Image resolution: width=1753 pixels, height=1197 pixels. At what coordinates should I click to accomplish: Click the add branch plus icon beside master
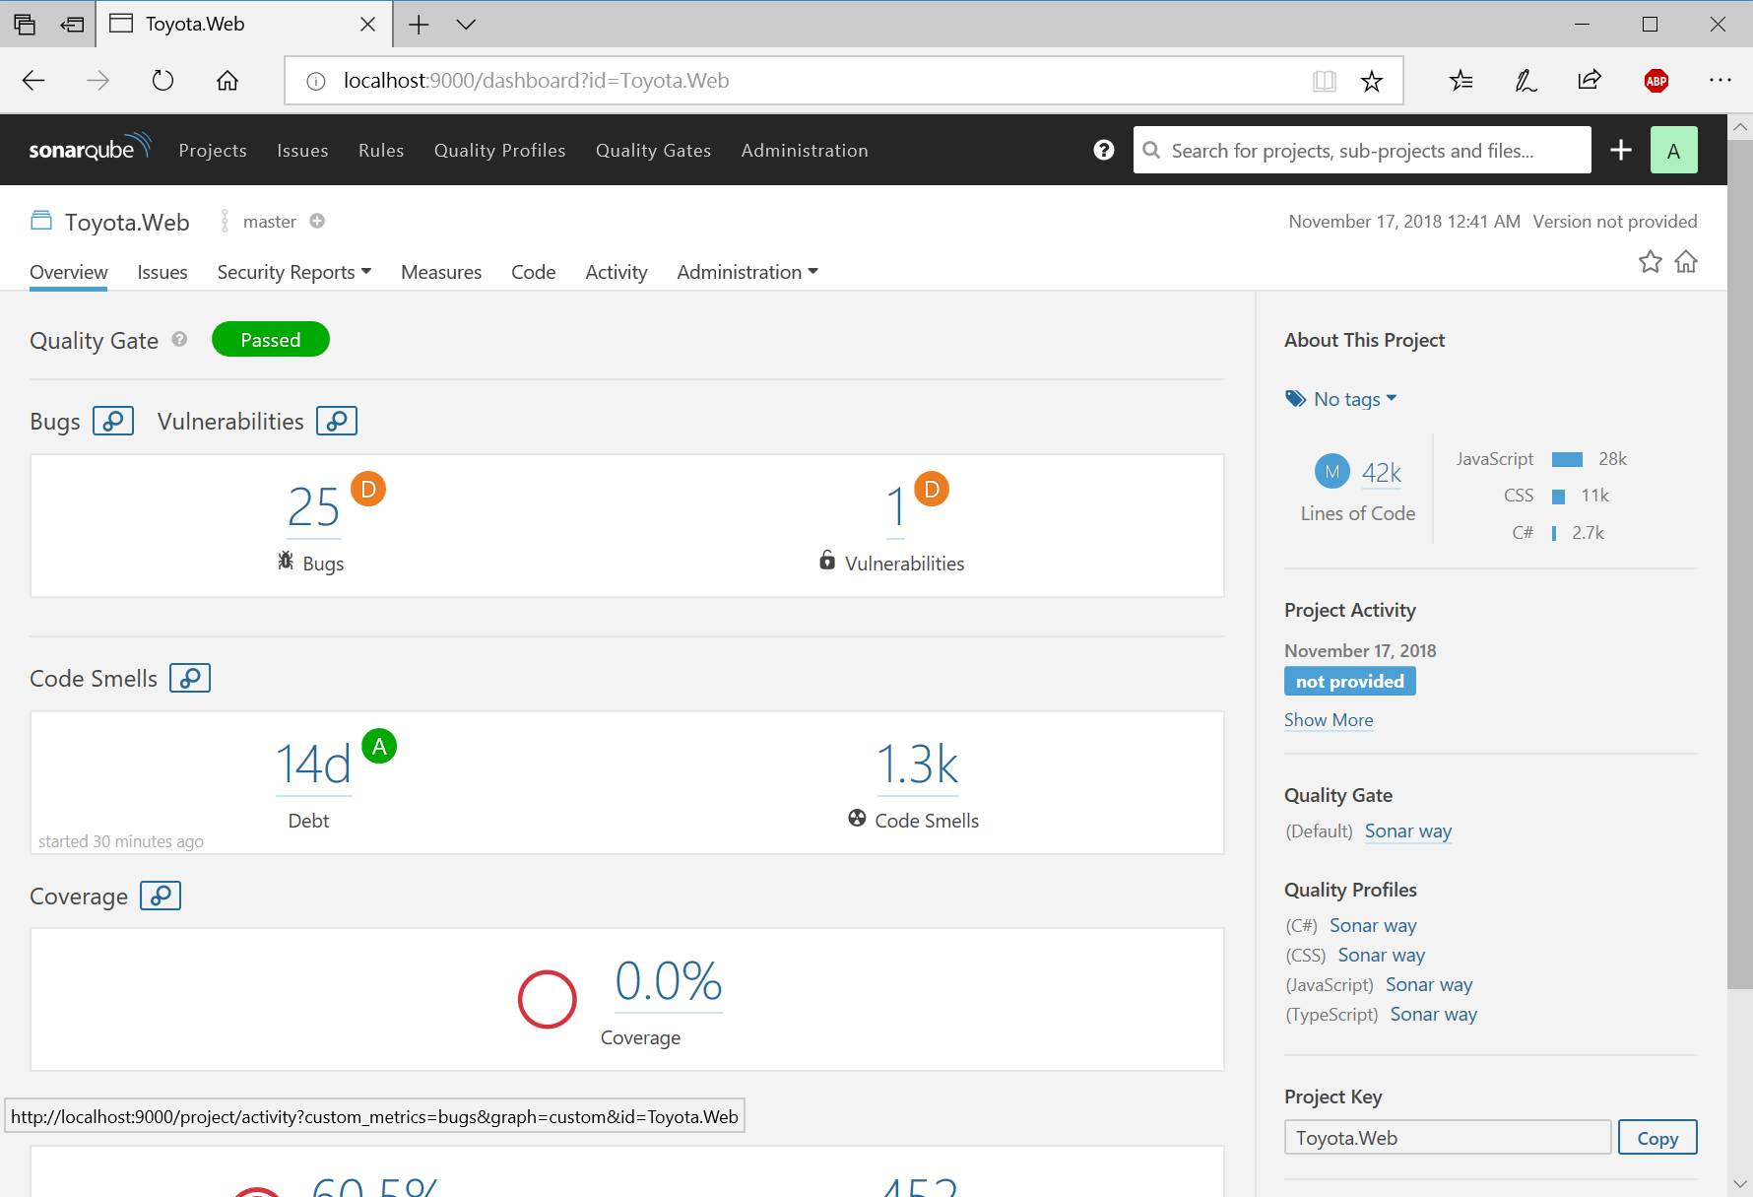[x=317, y=221]
